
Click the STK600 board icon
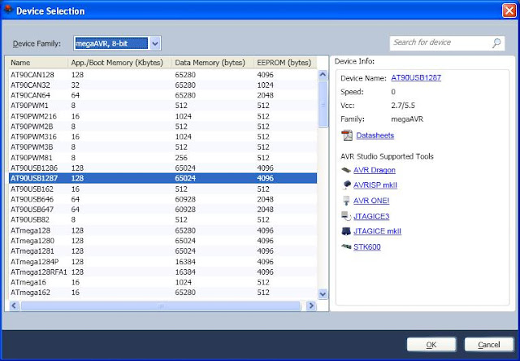coord(346,246)
